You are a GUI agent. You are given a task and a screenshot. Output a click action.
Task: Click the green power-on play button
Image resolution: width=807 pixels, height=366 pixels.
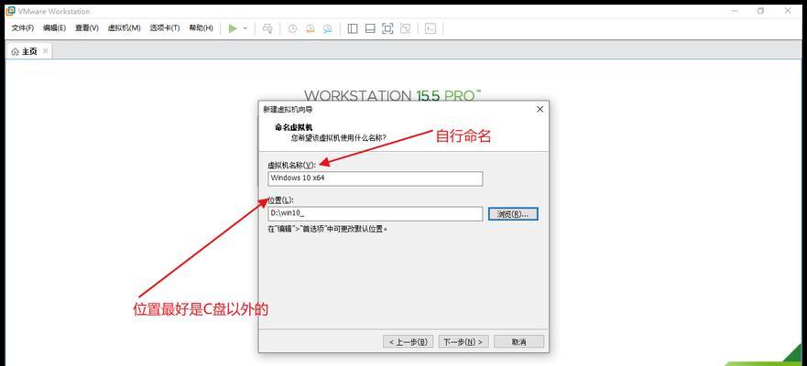coord(233,28)
